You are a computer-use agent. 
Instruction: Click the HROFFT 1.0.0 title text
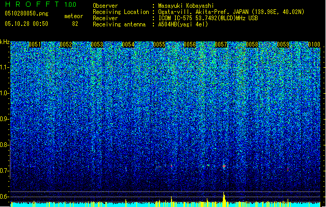40,4
